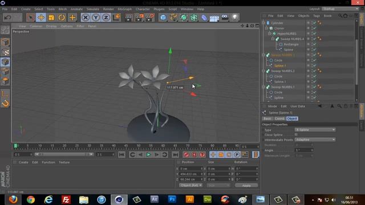Click the Render View clapperboard icon

pyautogui.click(x=128, y=18)
